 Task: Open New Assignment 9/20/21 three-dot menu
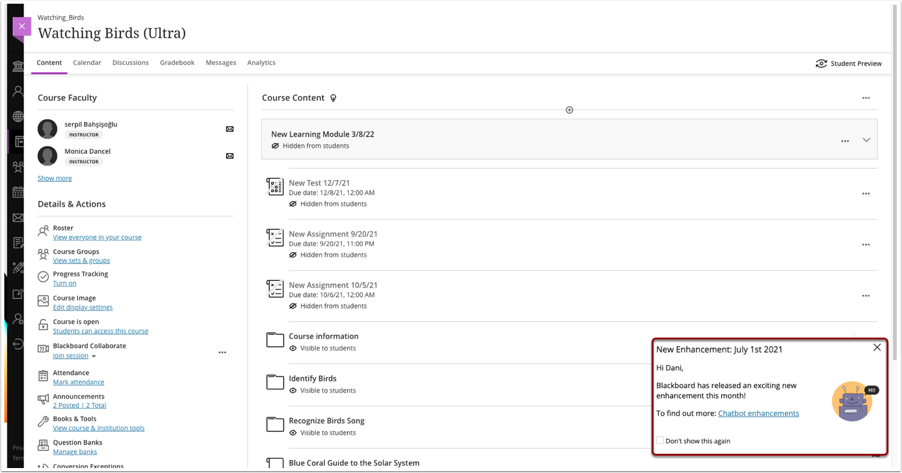[x=866, y=245]
